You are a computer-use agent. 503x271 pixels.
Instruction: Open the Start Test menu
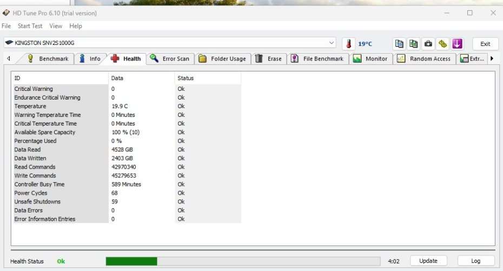click(30, 26)
